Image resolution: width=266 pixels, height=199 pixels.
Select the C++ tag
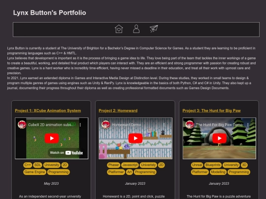pos(28,165)
